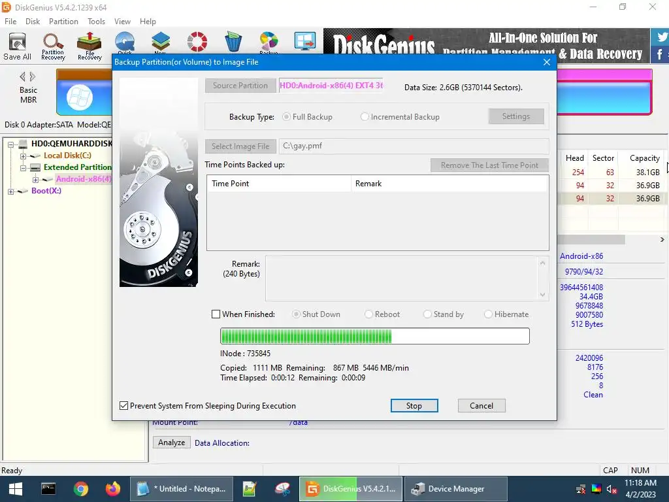Choose the Stand by radio option
Screen dimensions: 669x502
click(x=427, y=314)
